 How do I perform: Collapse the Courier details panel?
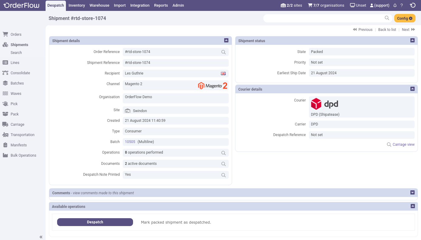click(x=412, y=89)
